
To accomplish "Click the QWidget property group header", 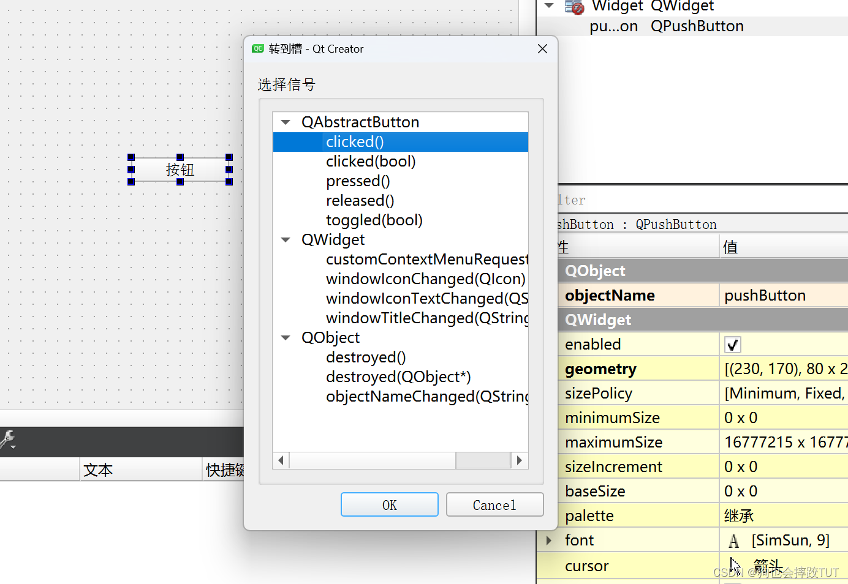I will [703, 320].
